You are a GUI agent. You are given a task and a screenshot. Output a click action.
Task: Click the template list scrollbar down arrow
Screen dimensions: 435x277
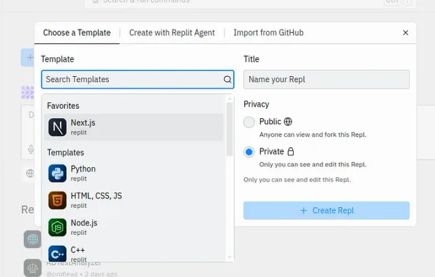tap(230, 257)
